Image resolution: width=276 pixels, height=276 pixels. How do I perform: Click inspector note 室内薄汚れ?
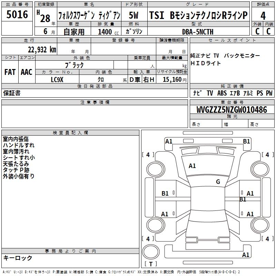click(x=16, y=151)
